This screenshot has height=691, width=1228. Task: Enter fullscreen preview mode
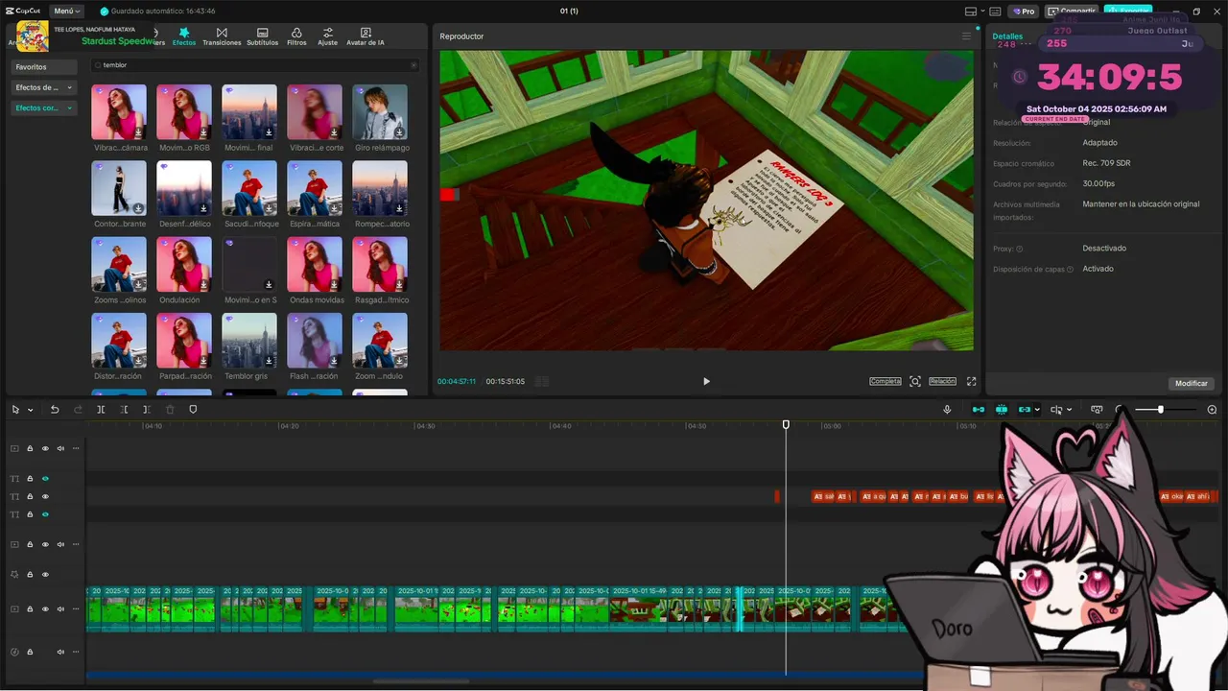pyautogui.click(x=971, y=381)
